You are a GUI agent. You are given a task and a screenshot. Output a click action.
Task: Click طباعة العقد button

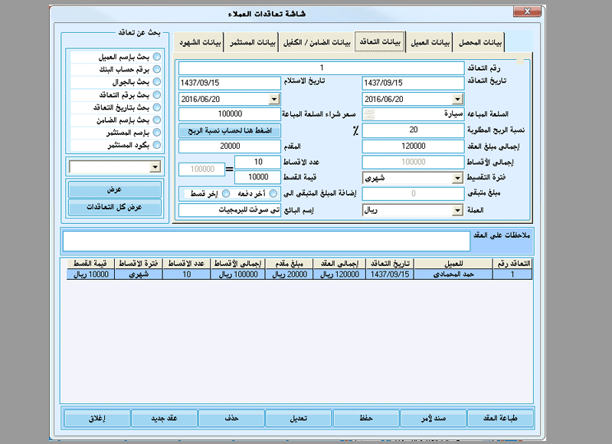pos(500,418)
